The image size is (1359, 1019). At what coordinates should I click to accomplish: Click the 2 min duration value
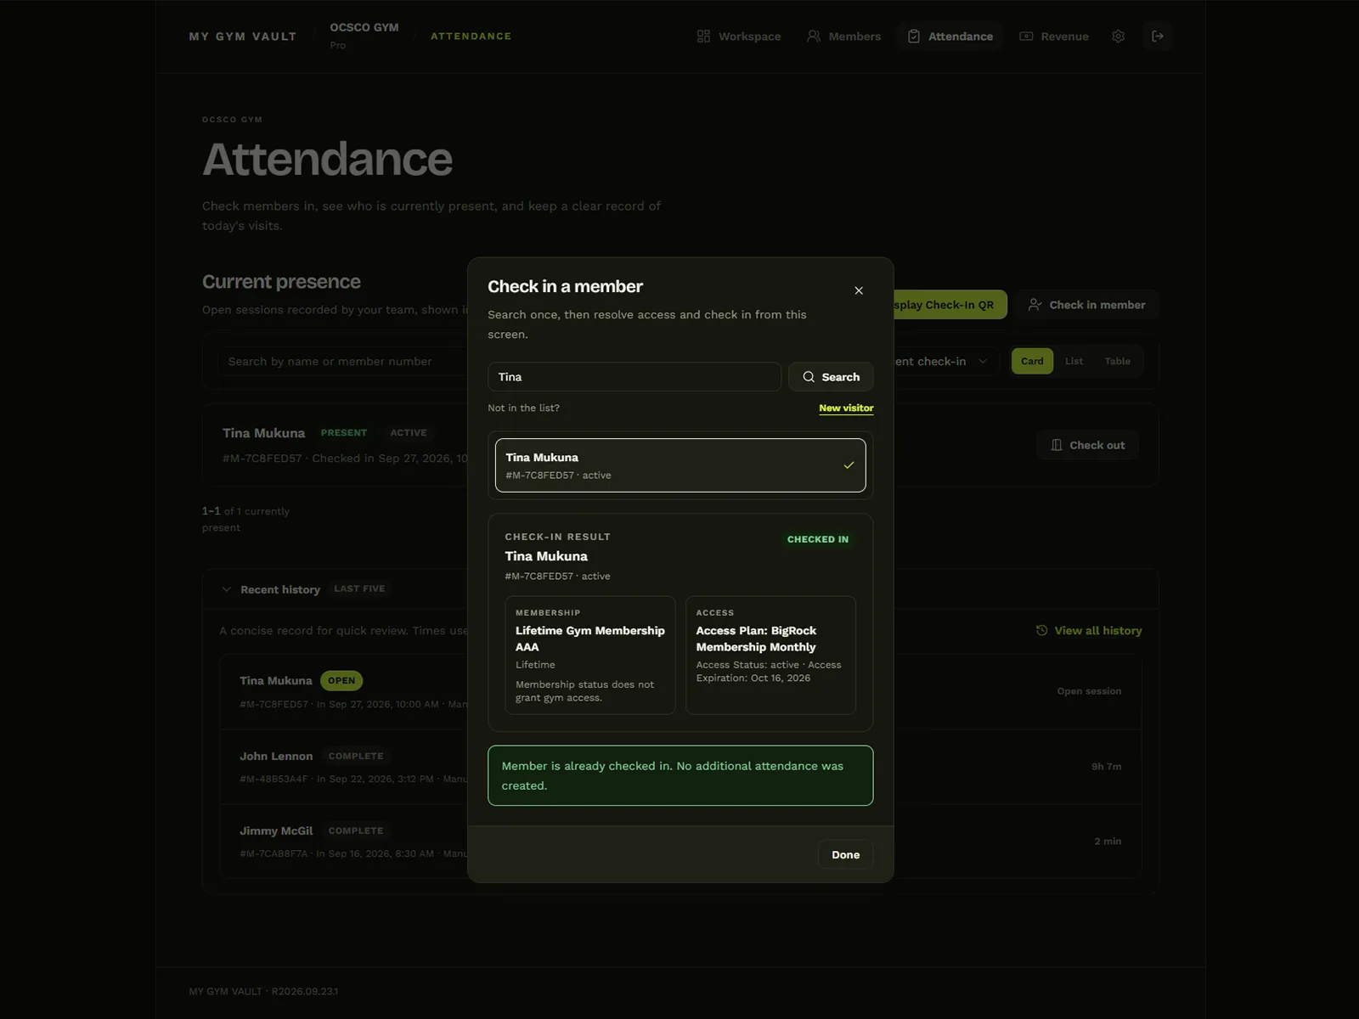(1108, 842)
